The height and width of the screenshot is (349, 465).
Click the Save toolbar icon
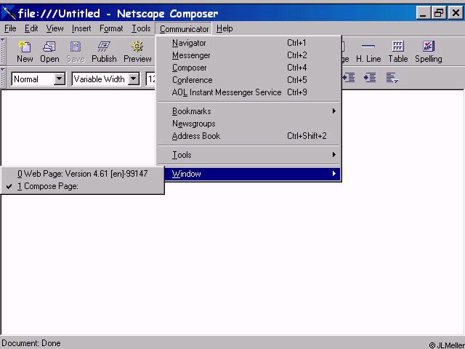(76, 52)
